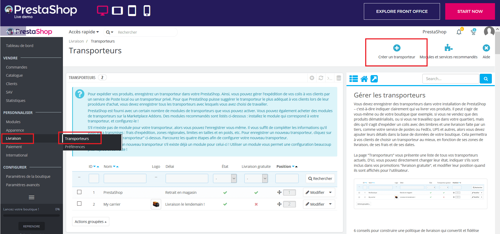Click the help panel search magnifier button
500x234 pixels.
[x=486, y=79]
